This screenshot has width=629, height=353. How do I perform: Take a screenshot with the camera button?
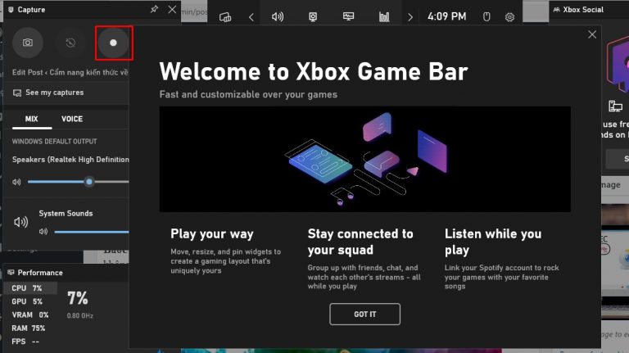click(28, 43)
